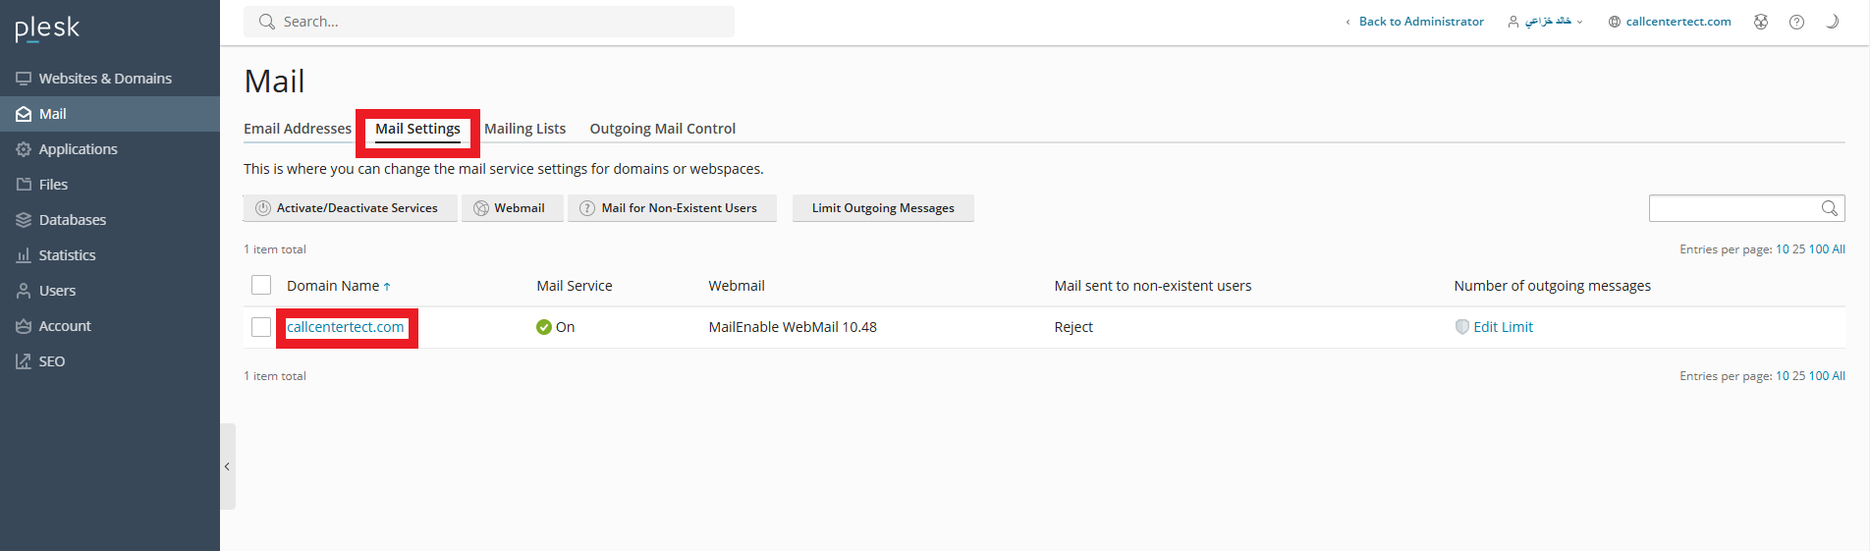Click the help question mark icon
1870x551 pixels.
click(x=1796, y=22)
